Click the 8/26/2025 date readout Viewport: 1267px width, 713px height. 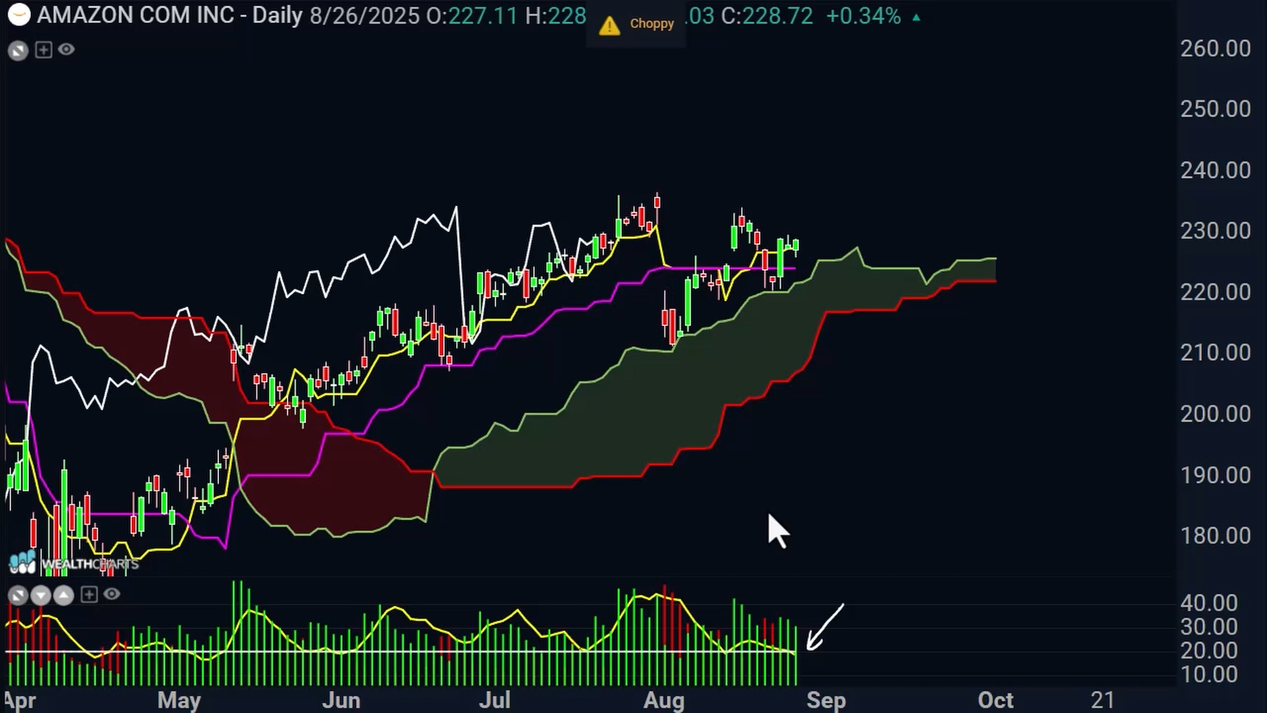point(364,16)
